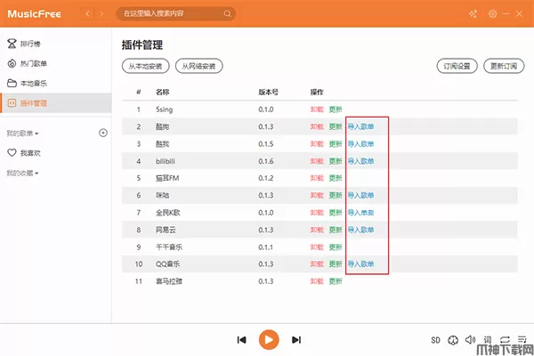Screen dimensions: 534x356
Task: Go back with the left arrow
Action: [x=87, y=13]
